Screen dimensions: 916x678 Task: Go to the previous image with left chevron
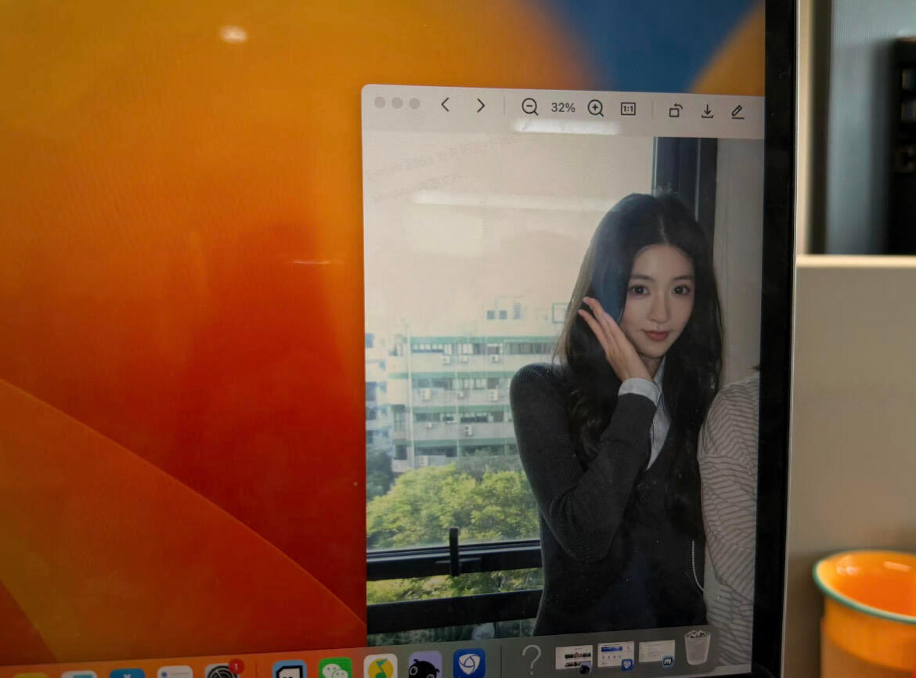[x=445, y=105]
